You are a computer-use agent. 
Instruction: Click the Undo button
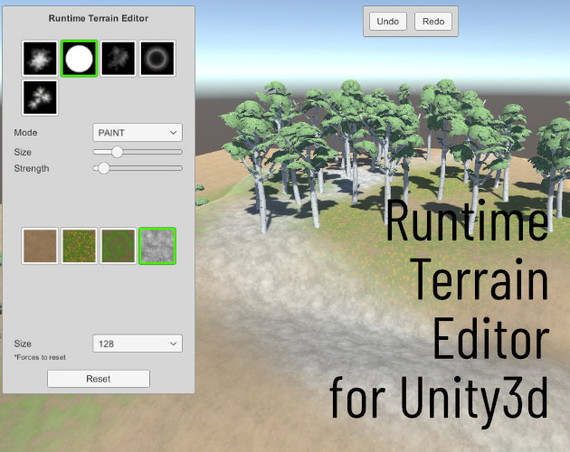click(x=388, y=22)
